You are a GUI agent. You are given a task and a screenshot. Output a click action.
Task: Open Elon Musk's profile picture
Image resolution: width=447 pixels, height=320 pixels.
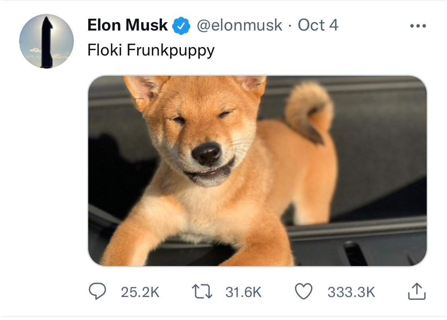tap(46, 41)
